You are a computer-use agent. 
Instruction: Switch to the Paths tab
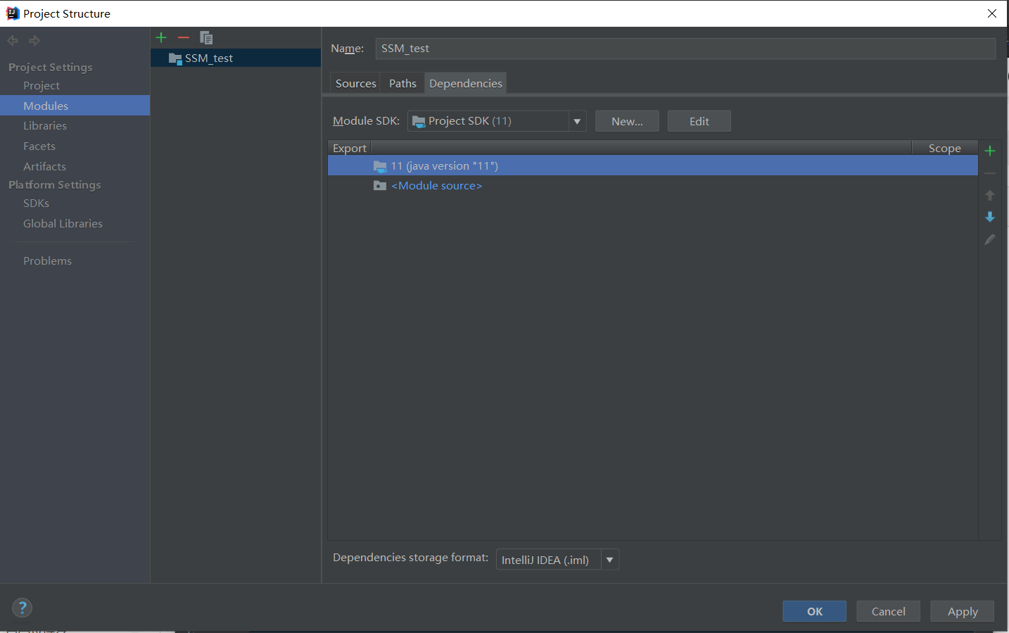(x=402, y=83)
